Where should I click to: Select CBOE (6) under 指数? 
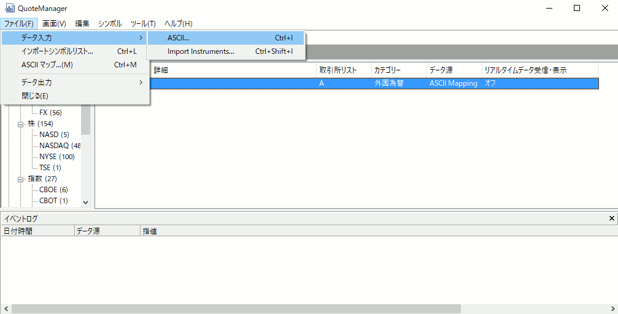pyautogui.click(x=53, y=190)
